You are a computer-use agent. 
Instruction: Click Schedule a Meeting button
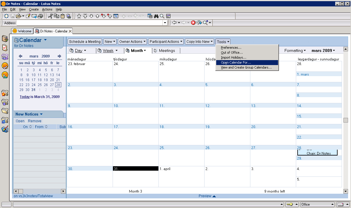click(85, 42)
